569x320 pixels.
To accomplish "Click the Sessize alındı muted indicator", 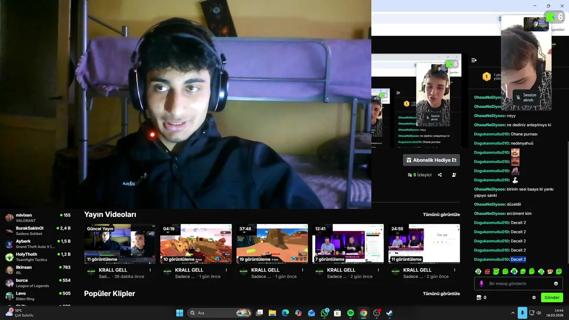I will (x=526, y=97).
